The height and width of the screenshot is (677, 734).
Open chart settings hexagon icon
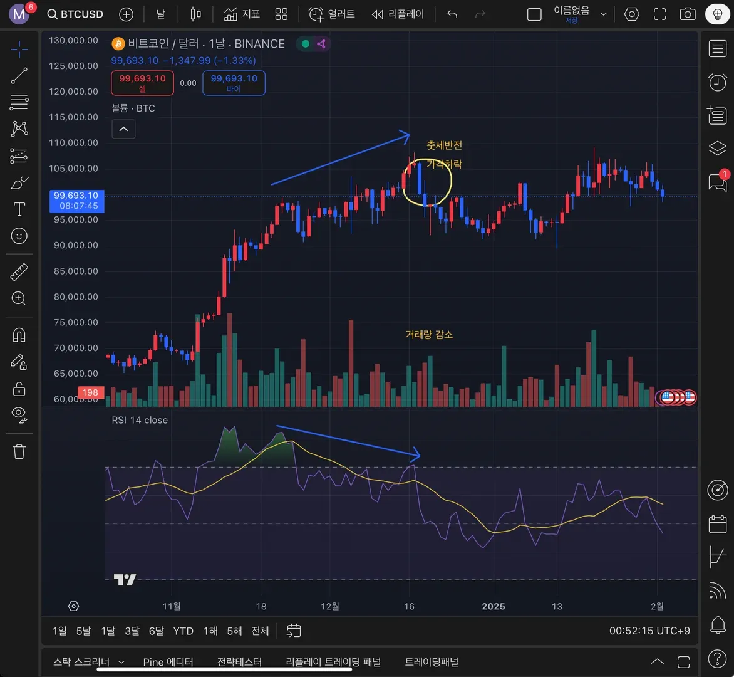(631, 14)
